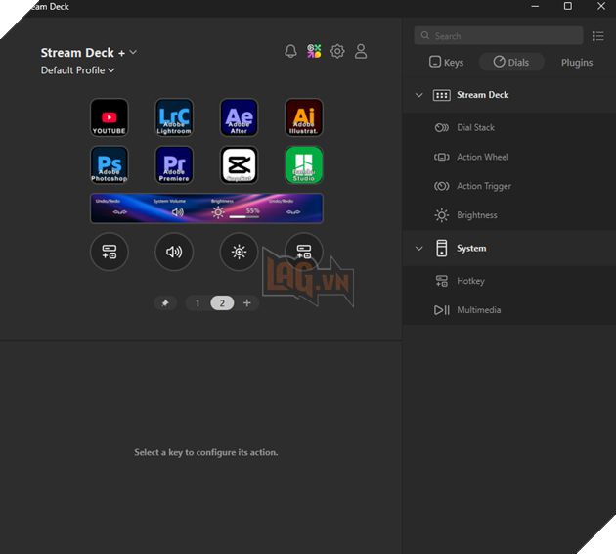Select the Brightness dial below touch strip
616x554 pixels.
(x=239, y=252)
